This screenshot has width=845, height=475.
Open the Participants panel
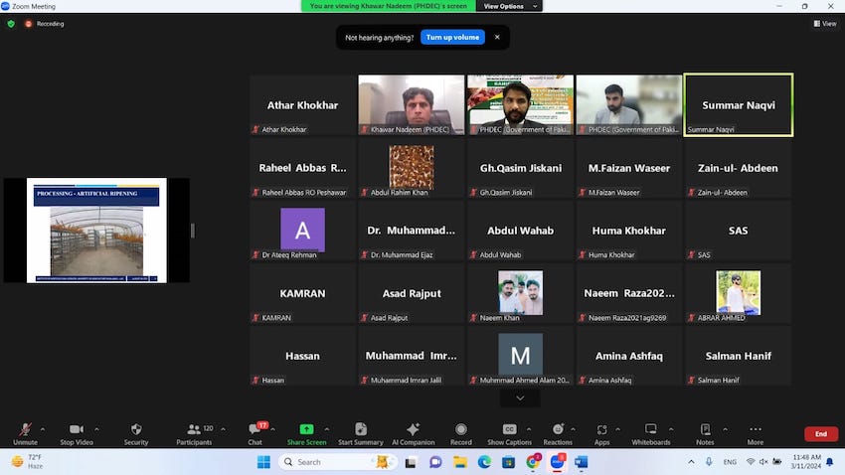tap(194, 432)
